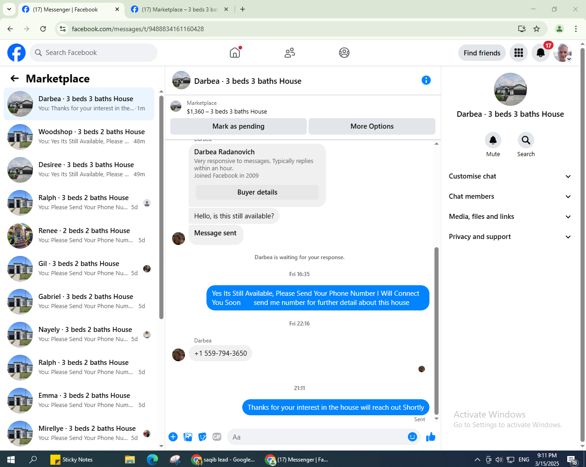Expand Privacy and support section
586x467 pixels.
[x=510, y=237]
